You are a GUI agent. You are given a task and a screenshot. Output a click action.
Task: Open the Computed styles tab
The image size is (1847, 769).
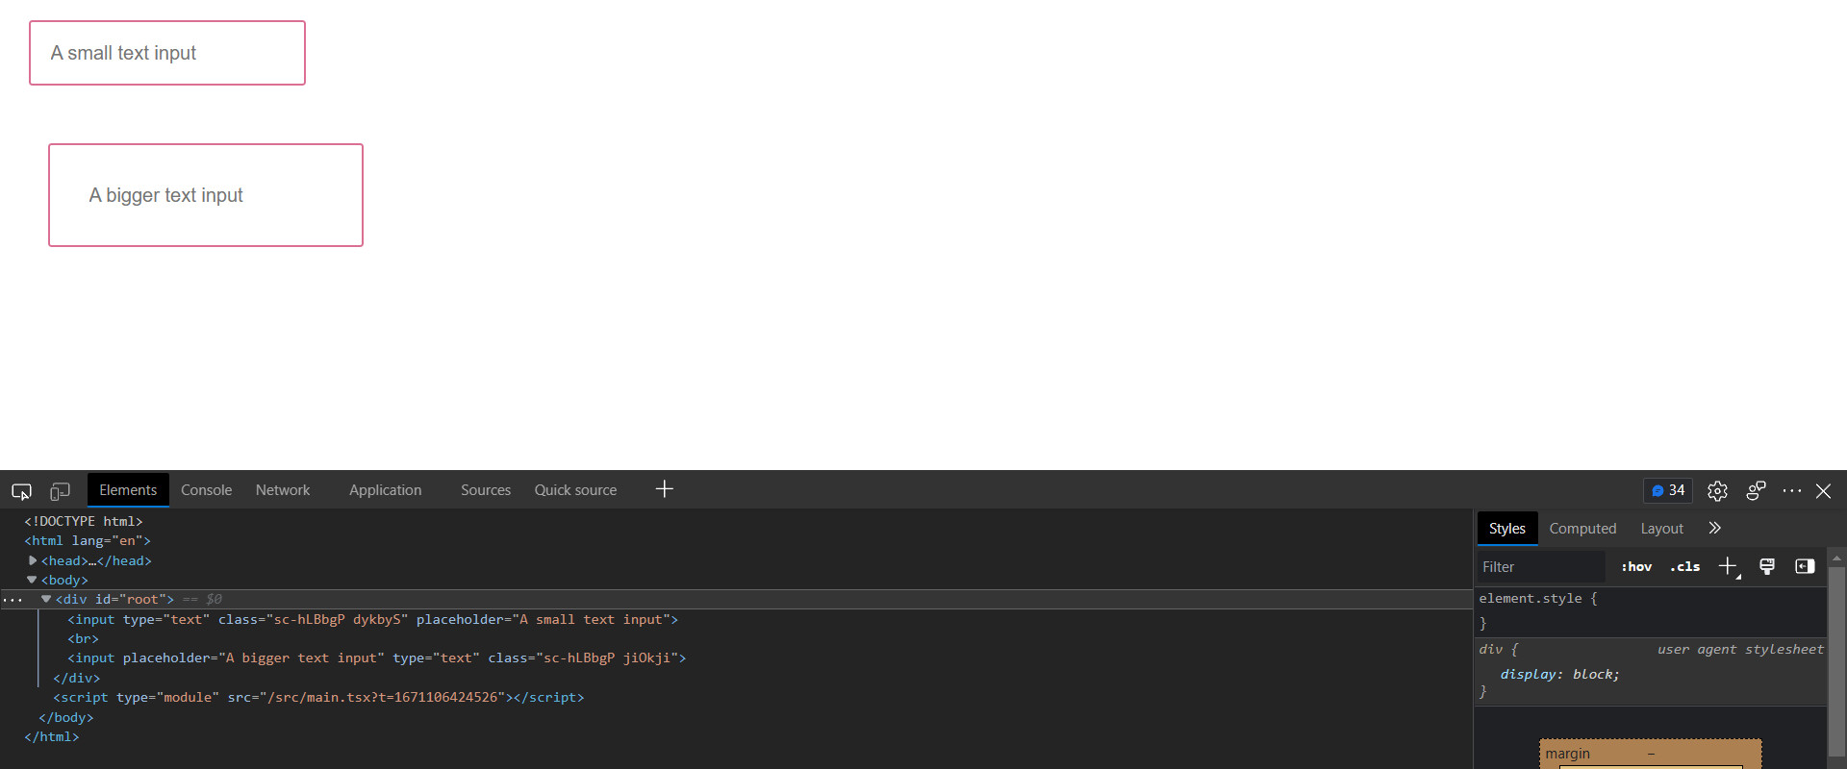click(1581, 529)
